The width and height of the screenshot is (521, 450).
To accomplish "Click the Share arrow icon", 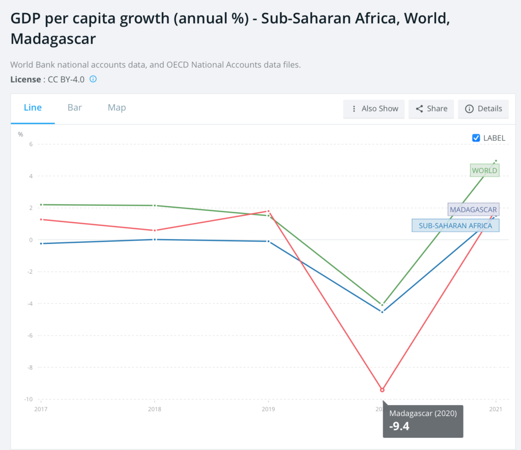I will click(x=419, y=108).
